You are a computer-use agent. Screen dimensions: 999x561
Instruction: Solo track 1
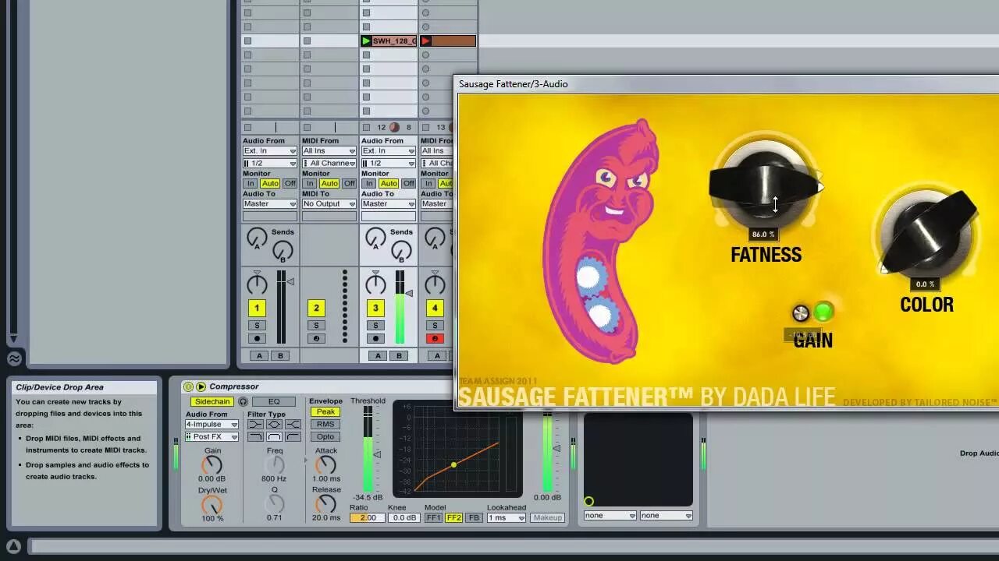tap(257, 326)
